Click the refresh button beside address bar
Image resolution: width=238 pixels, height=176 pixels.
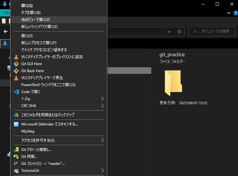click(180, 31)
